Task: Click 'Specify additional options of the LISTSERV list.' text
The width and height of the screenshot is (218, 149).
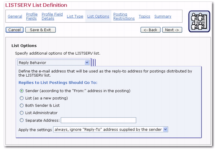Action: pos(58,53)
